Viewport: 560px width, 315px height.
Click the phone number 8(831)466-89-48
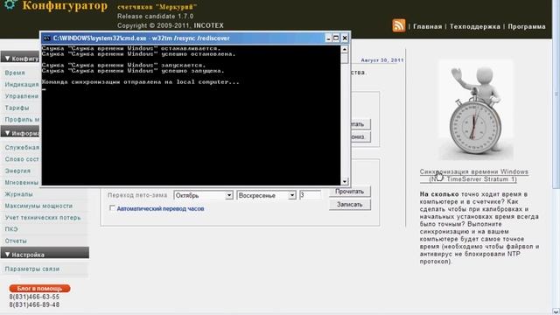[34, 304]
